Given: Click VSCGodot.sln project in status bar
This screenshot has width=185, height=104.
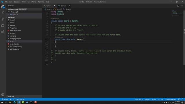Looking at the screenshot, I should 19,99.
